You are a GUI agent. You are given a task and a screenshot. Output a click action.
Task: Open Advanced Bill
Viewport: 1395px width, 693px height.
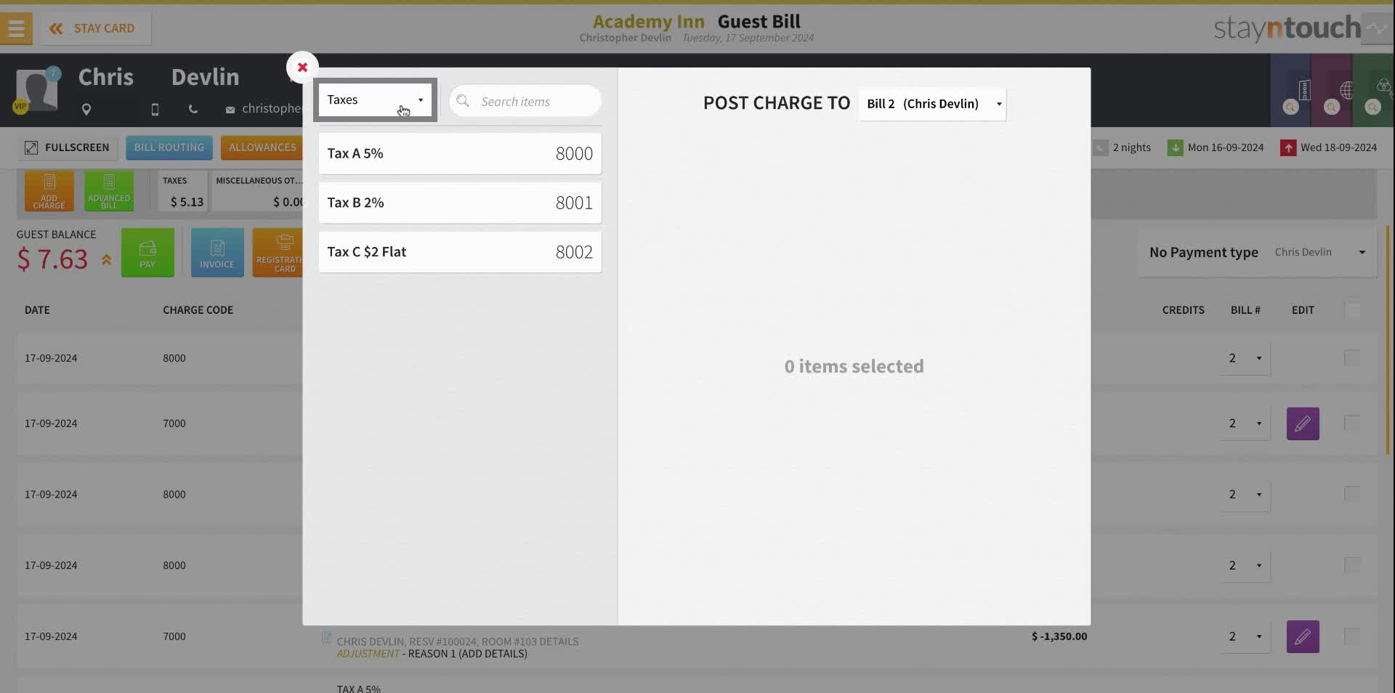pos(109,191)
